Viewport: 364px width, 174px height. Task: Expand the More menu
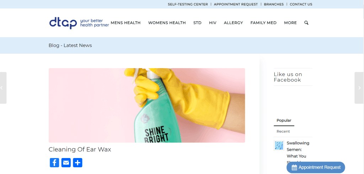point(290,23)
